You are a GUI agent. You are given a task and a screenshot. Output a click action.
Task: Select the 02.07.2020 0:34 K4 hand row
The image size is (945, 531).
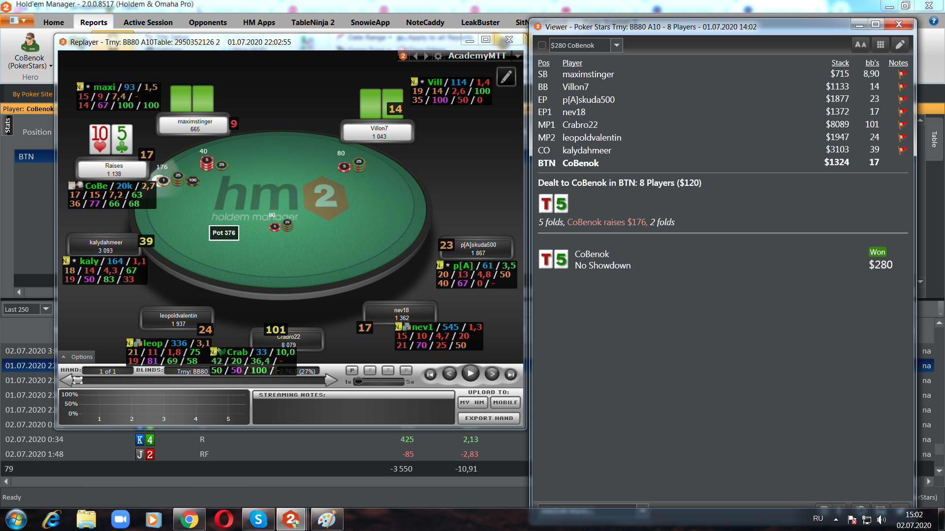tap(264, 440)
